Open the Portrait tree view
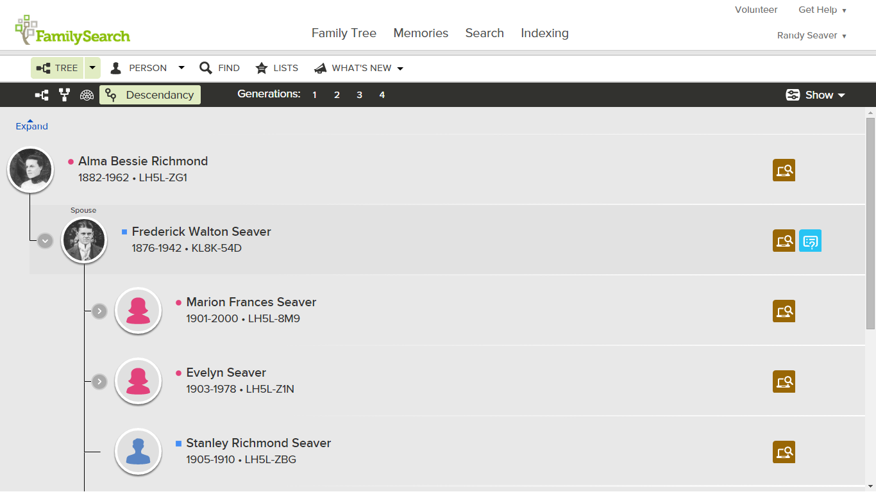The width and height of the screenshot is (876, 492). 64,94
